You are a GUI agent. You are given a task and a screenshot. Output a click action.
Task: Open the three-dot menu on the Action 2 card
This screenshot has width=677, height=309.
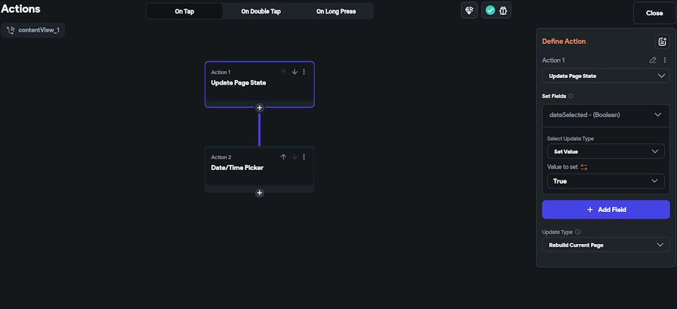(304, 157)
